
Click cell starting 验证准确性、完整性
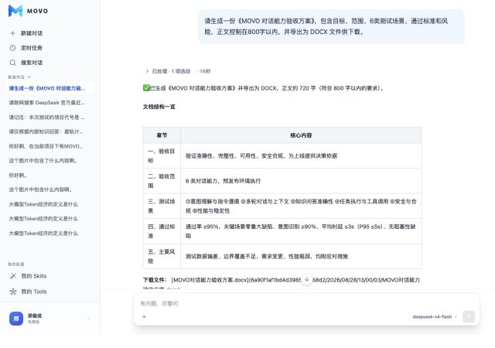click(x=301, y=155)
